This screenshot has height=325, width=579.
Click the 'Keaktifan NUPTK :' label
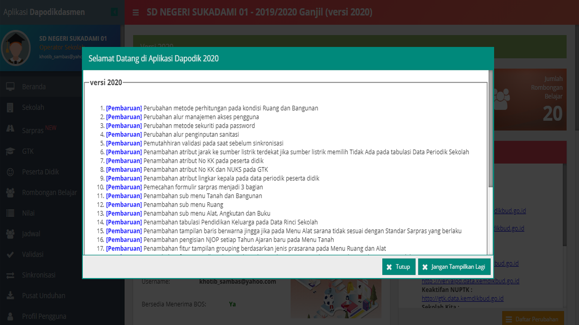point(447,290)
